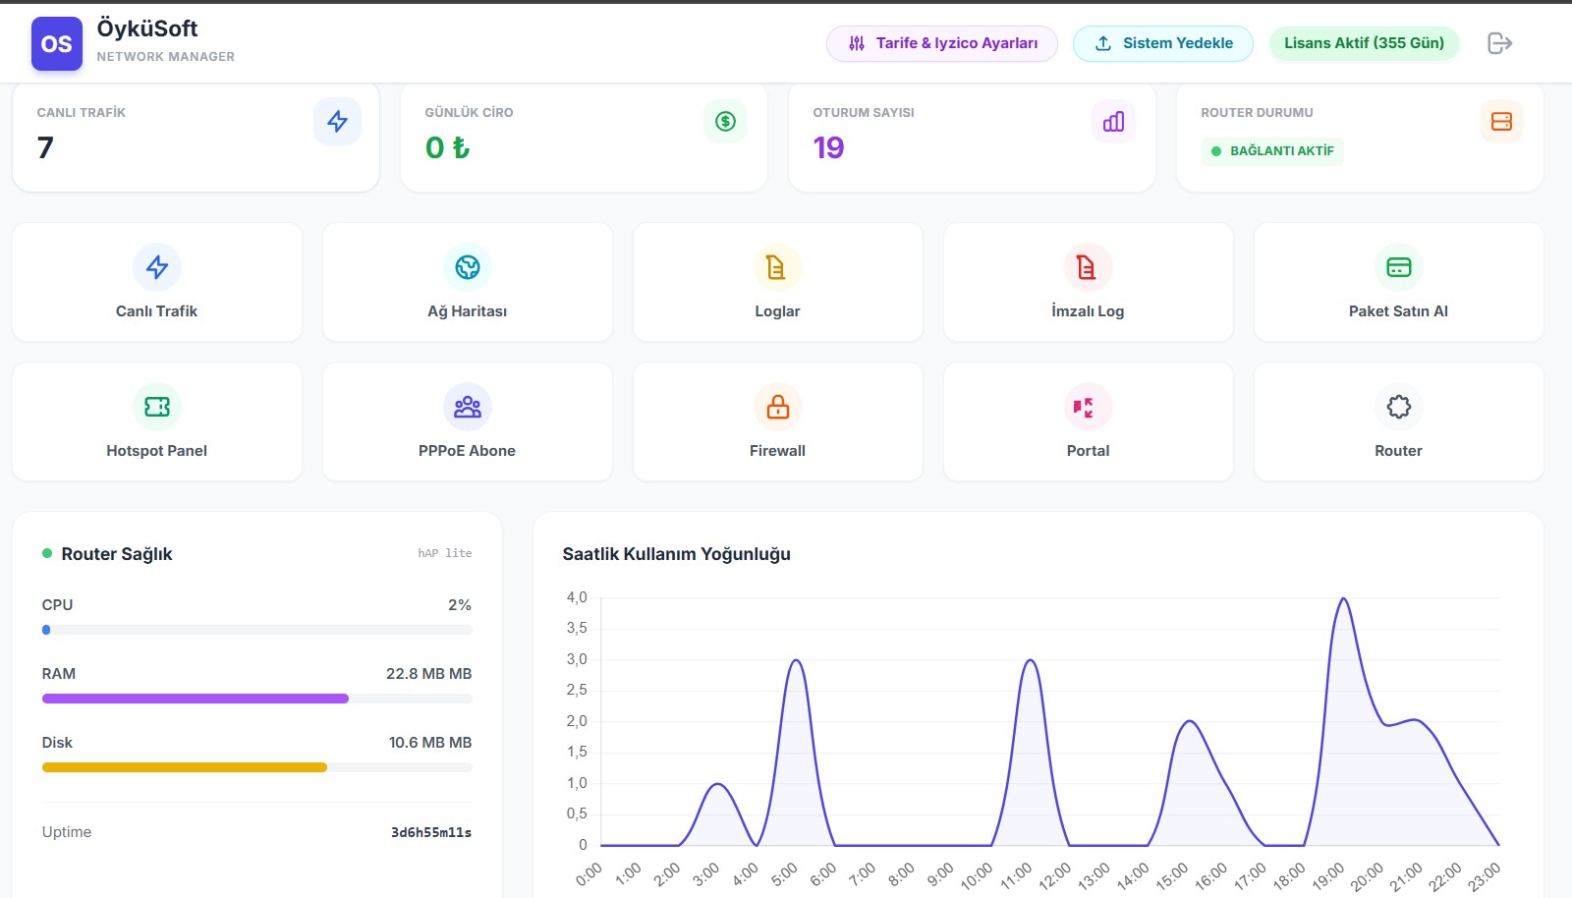Open the ÖyküSoft OS logo
Screen dimensions: 1572x898
57,44
